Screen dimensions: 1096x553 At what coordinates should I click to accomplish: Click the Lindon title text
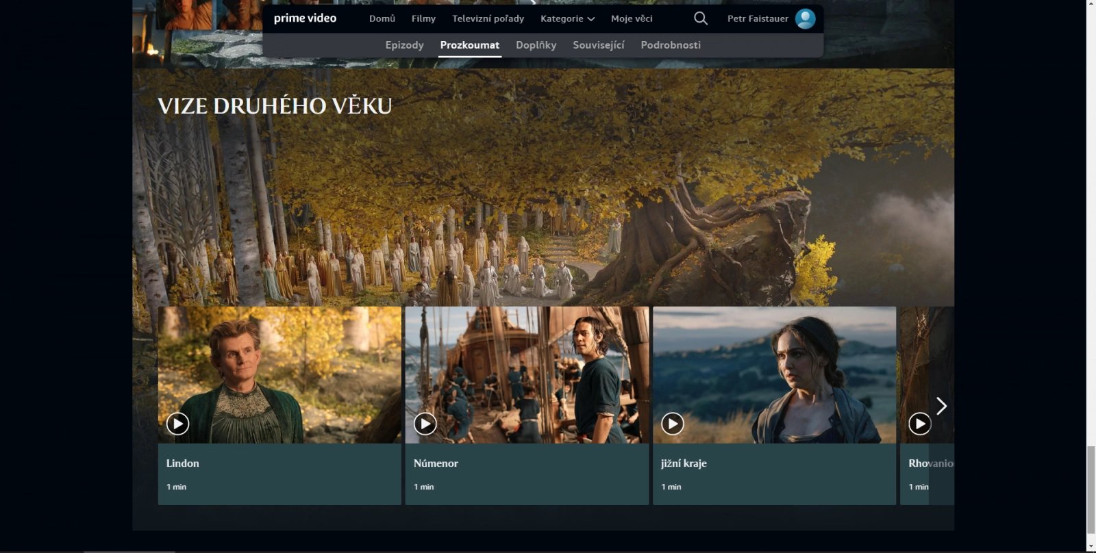183,463
